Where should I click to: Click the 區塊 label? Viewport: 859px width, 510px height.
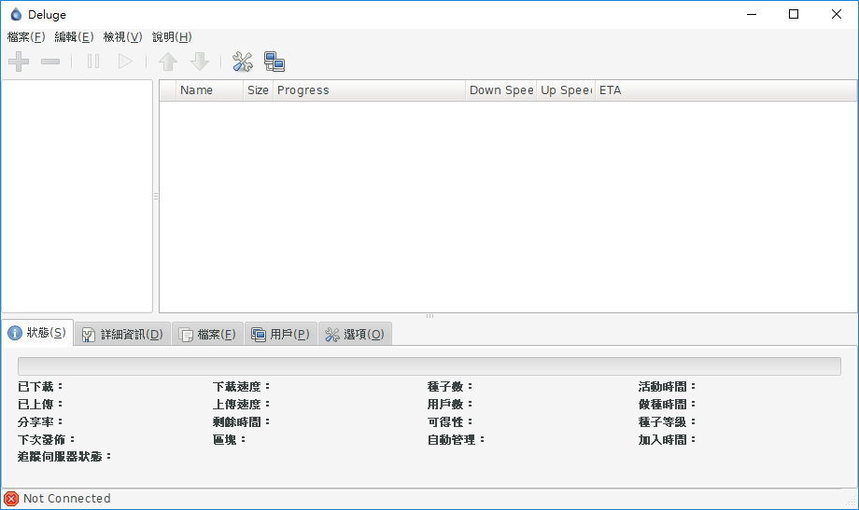pyautogui.click(x=230, y=439)
